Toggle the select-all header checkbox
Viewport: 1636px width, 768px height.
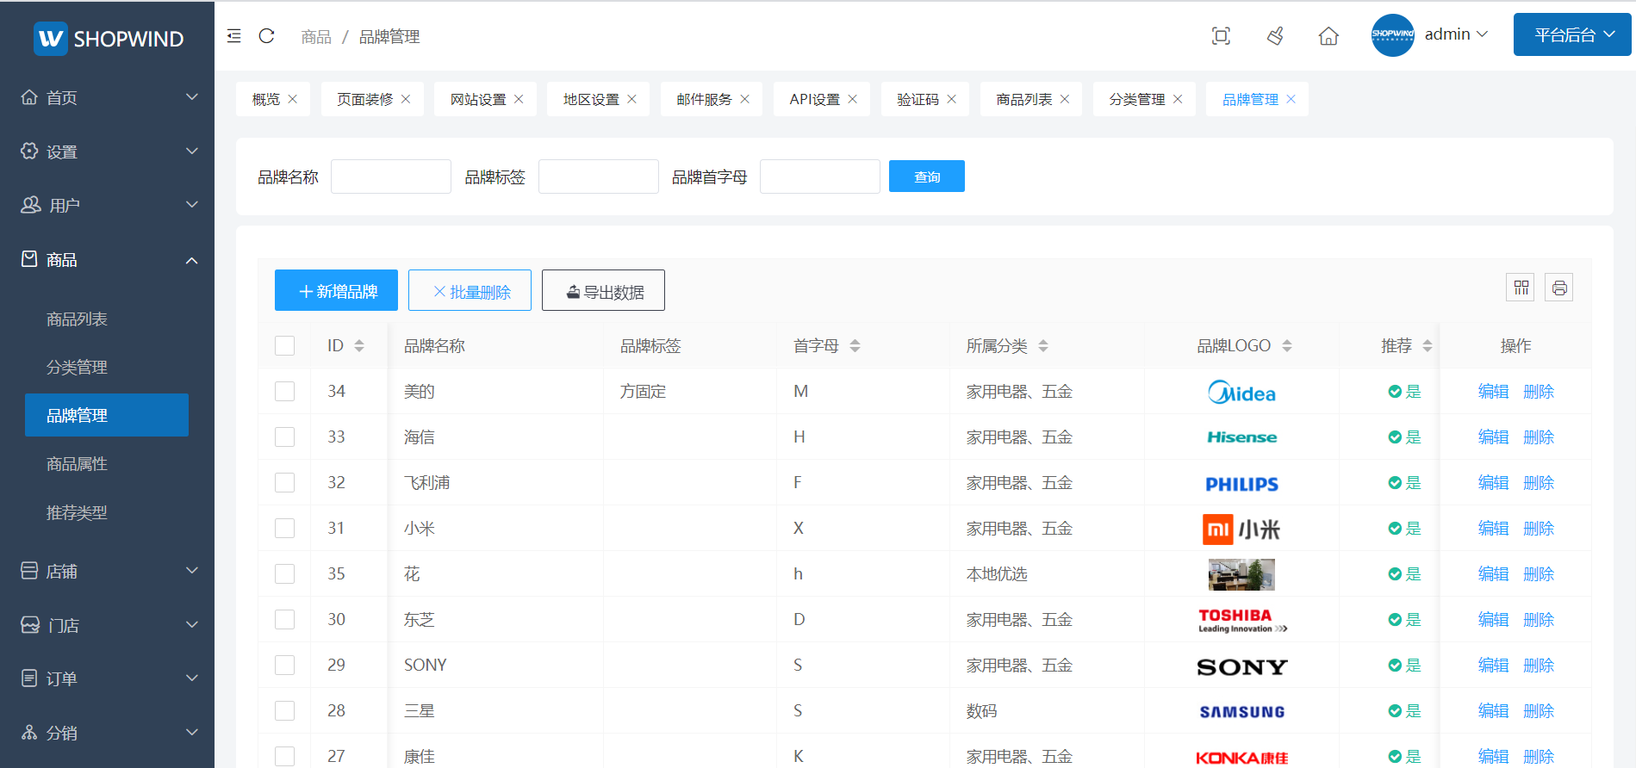284,345
